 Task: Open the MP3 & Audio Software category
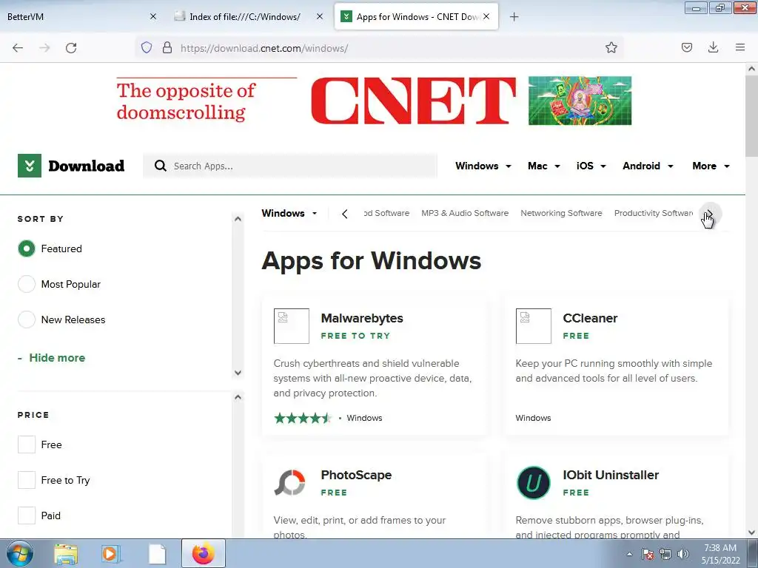(x=465, y=213)
